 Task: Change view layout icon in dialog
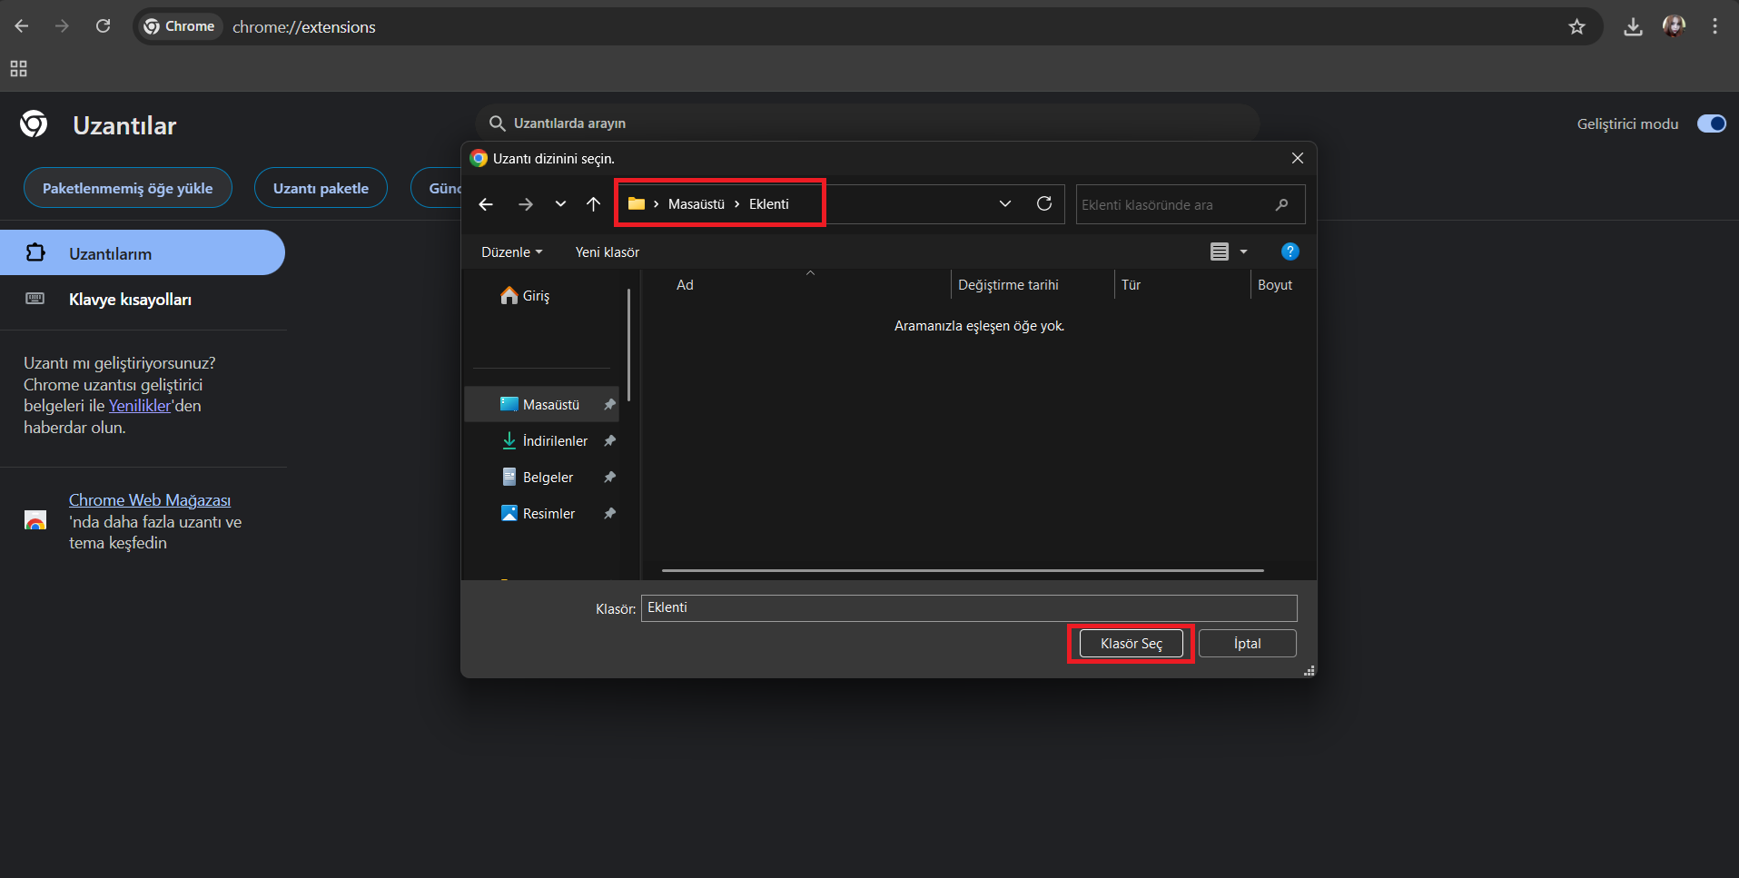pyautogui.click(x=1220, y=252)
